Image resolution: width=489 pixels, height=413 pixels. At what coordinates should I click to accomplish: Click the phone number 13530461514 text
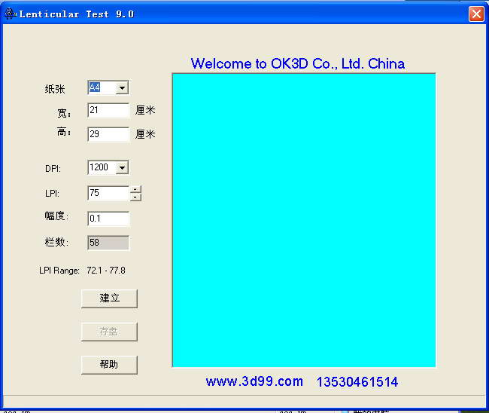[357, 382]
